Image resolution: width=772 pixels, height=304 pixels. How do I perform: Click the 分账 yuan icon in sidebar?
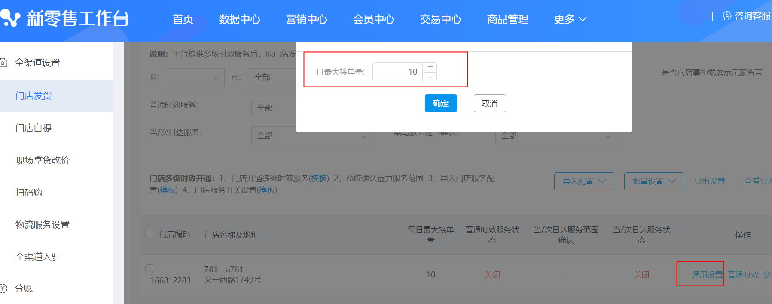point(4,288)
